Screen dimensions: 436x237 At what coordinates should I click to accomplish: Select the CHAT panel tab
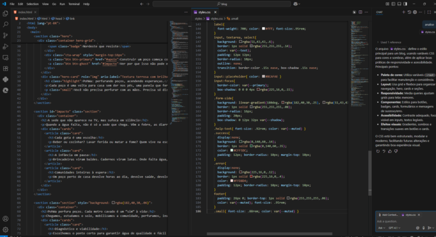click(379, 12)
